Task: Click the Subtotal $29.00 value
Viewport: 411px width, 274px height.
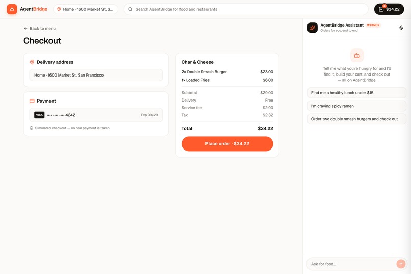Action: pyautogui.click(x=267, y=93)
